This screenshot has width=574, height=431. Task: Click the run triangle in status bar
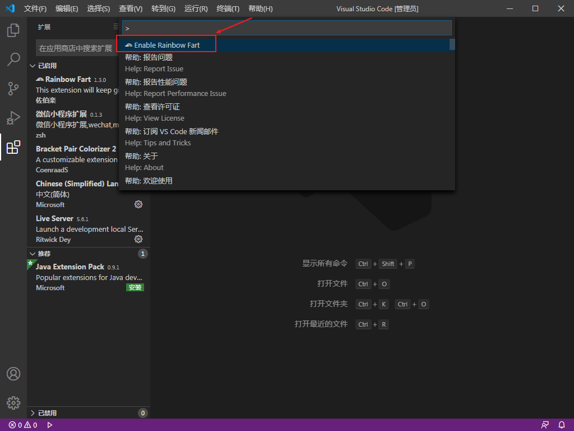point(50,425)
